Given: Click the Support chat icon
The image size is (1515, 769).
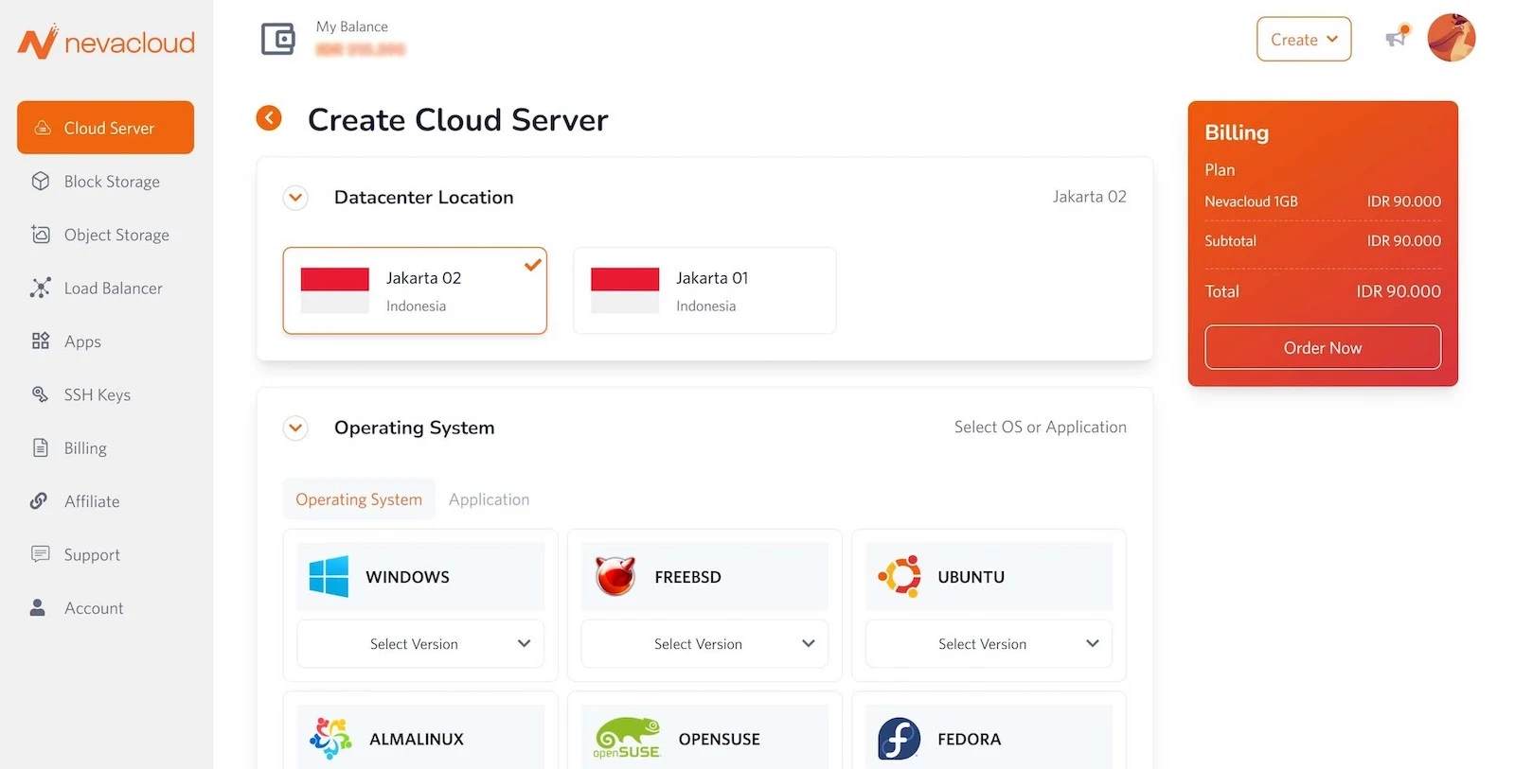Looking at the screenshot, I should tap(40, 553).
